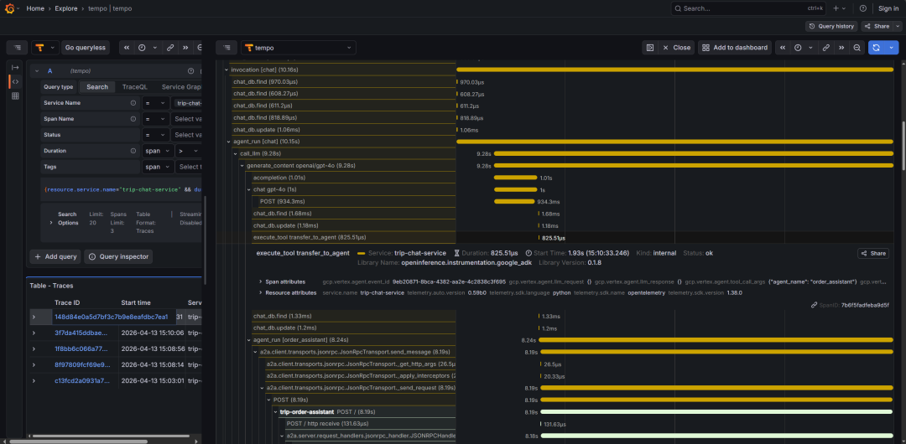This screenshot has height=444, width=906.
Task: Open trace 3f7da415ddbae link
Action: [x=81, y=333]
